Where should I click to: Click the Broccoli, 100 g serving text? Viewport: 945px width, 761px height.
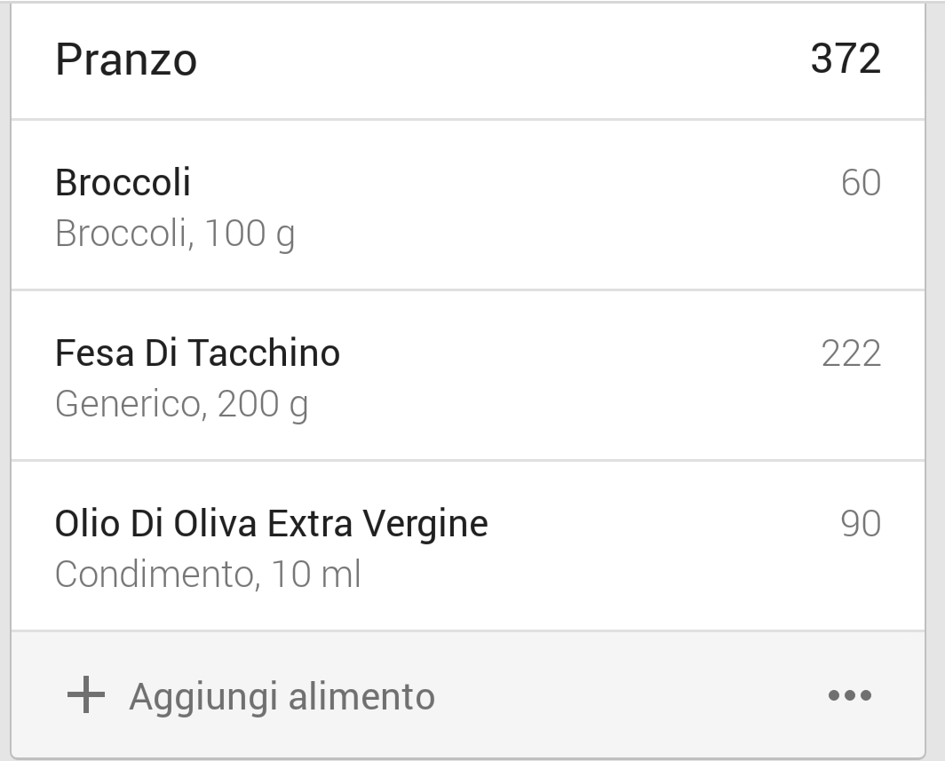click(175, 234)
